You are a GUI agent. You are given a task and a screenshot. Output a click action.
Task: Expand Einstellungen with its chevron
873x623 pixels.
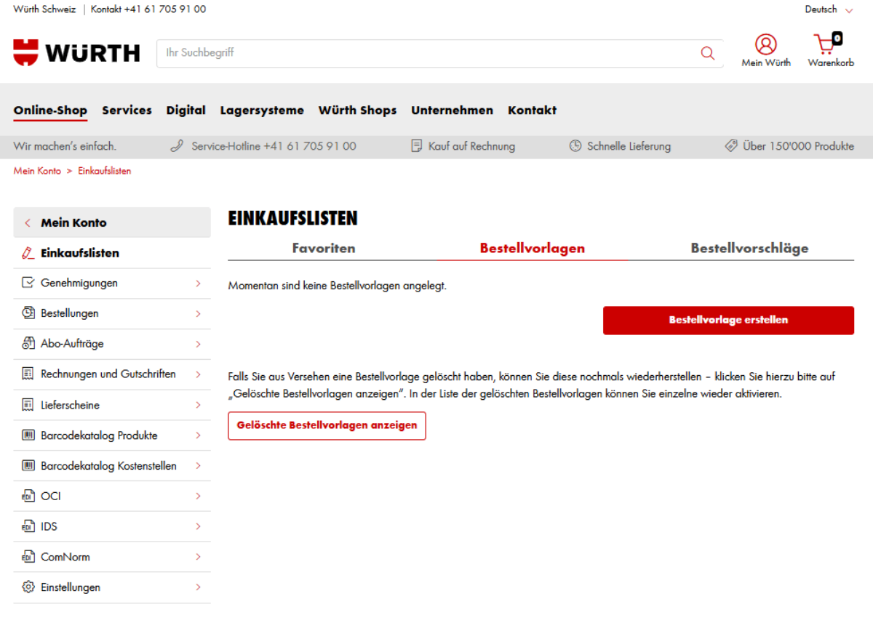tap(198, 587)
